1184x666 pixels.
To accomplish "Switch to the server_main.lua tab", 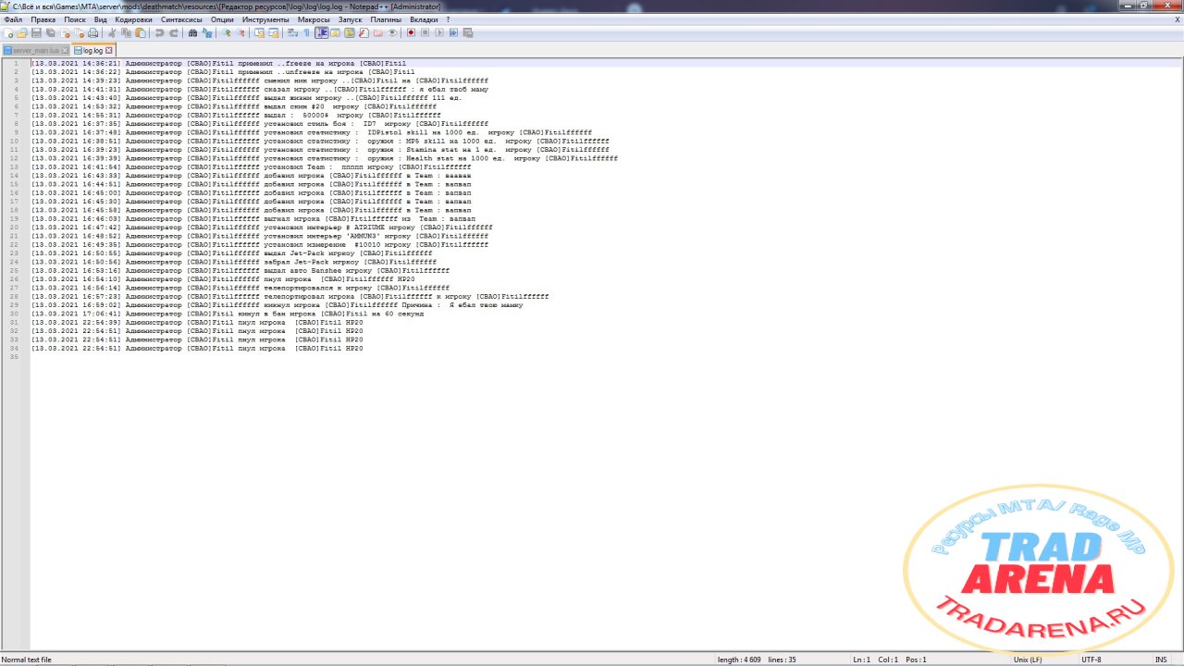I will click(35, 50).
